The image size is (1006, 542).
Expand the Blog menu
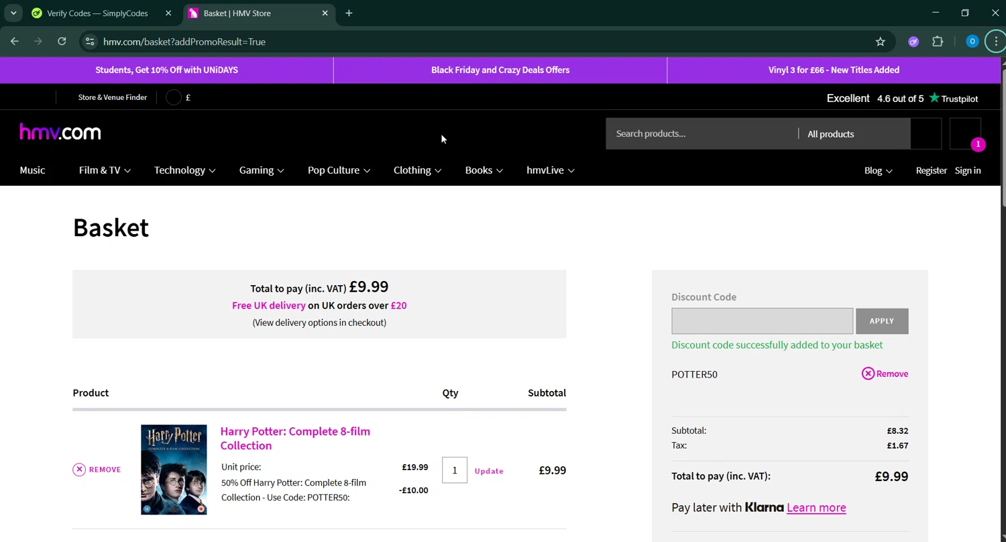click(878, 170)
